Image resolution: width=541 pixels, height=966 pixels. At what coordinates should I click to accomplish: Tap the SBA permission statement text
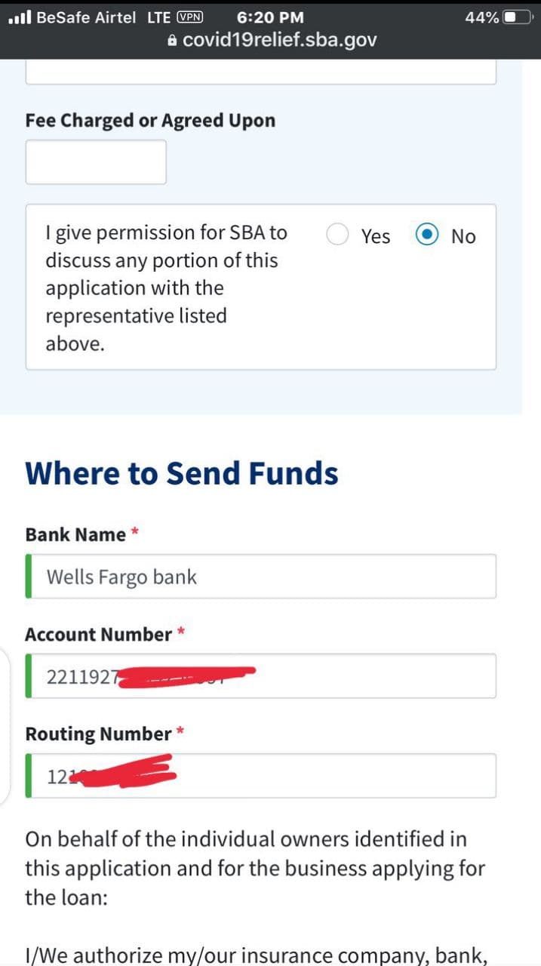[x=166, y=288]
